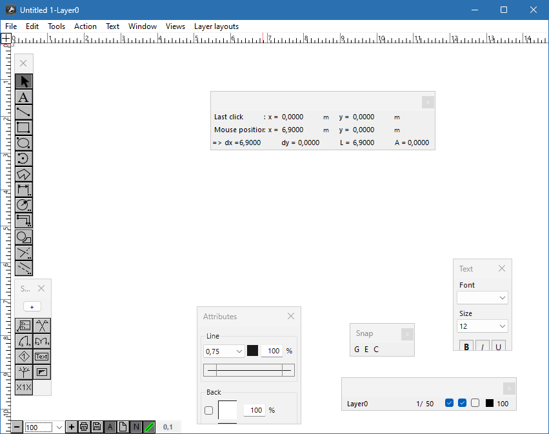
Task: Click the black line color swatch in Attributes
Action: click(x=252, y=350)
